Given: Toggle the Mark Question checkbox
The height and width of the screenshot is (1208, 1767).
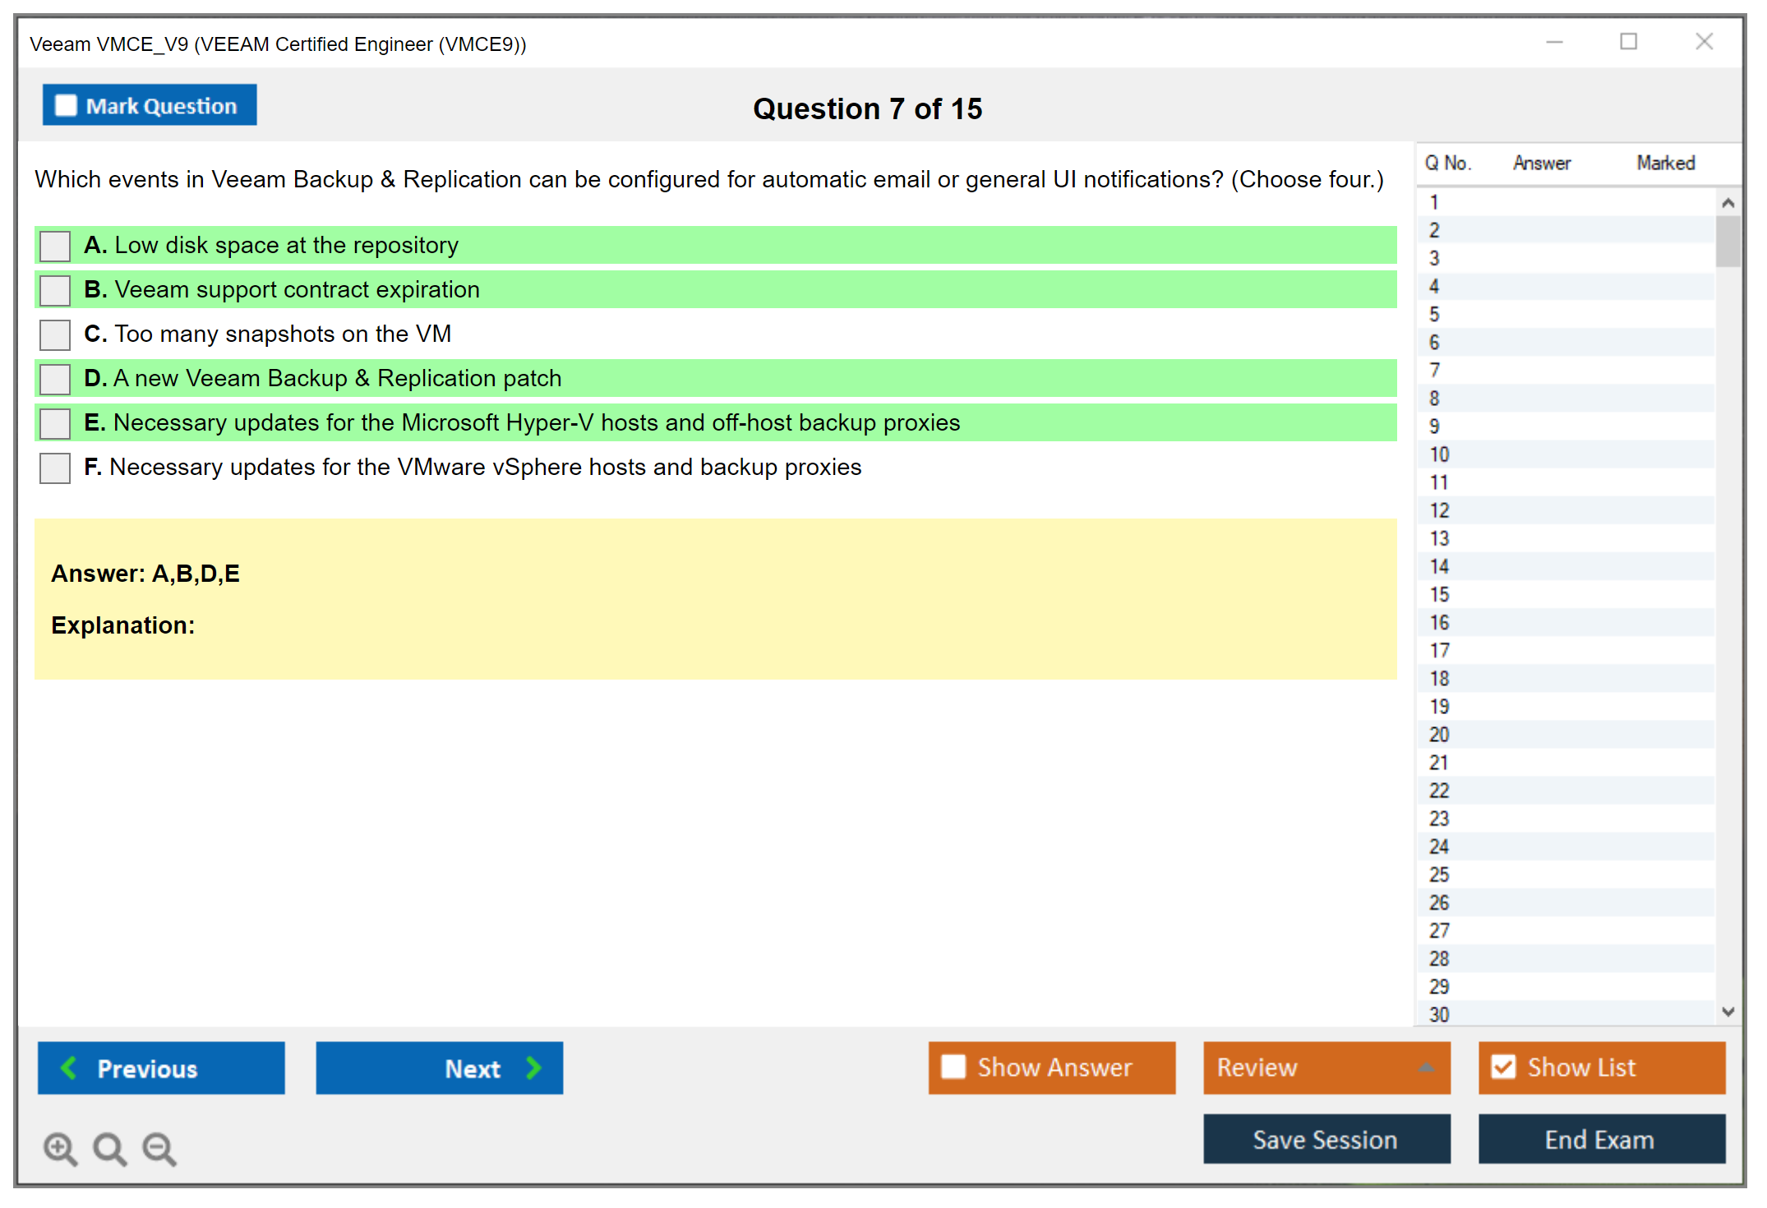Looking at the screenshot, I should click(x=66, y=106).
